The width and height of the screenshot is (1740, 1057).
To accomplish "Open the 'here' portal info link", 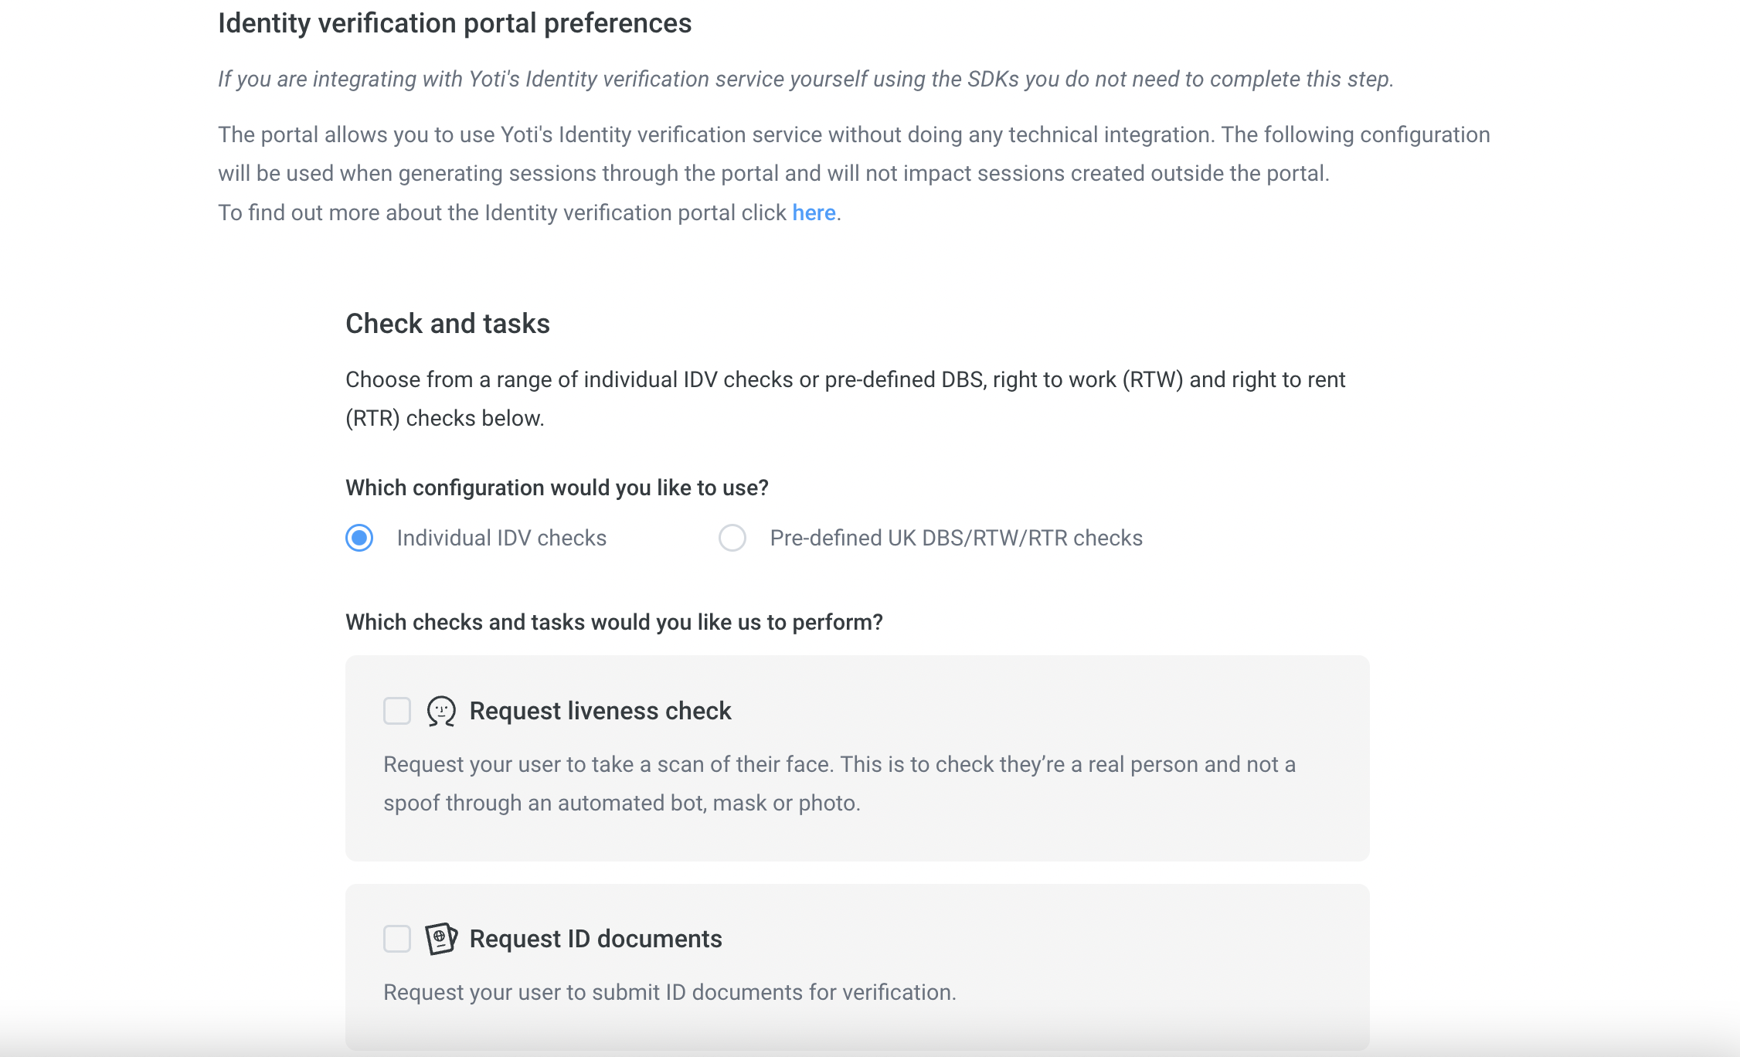I will coord(814,212).
